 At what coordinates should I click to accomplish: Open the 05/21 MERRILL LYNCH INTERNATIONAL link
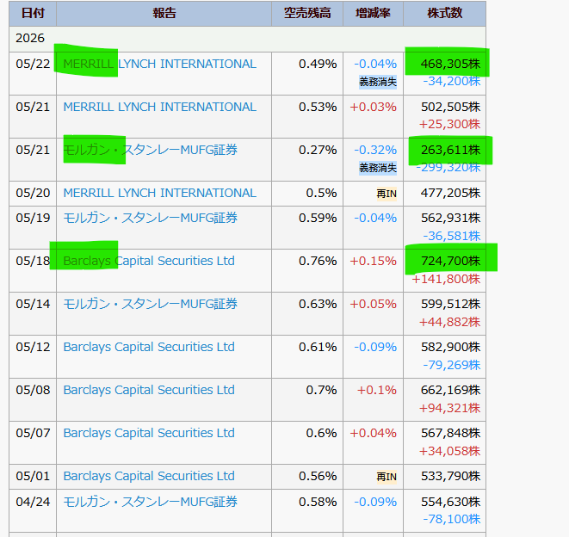pyautogui.click(x=159, y=107)
